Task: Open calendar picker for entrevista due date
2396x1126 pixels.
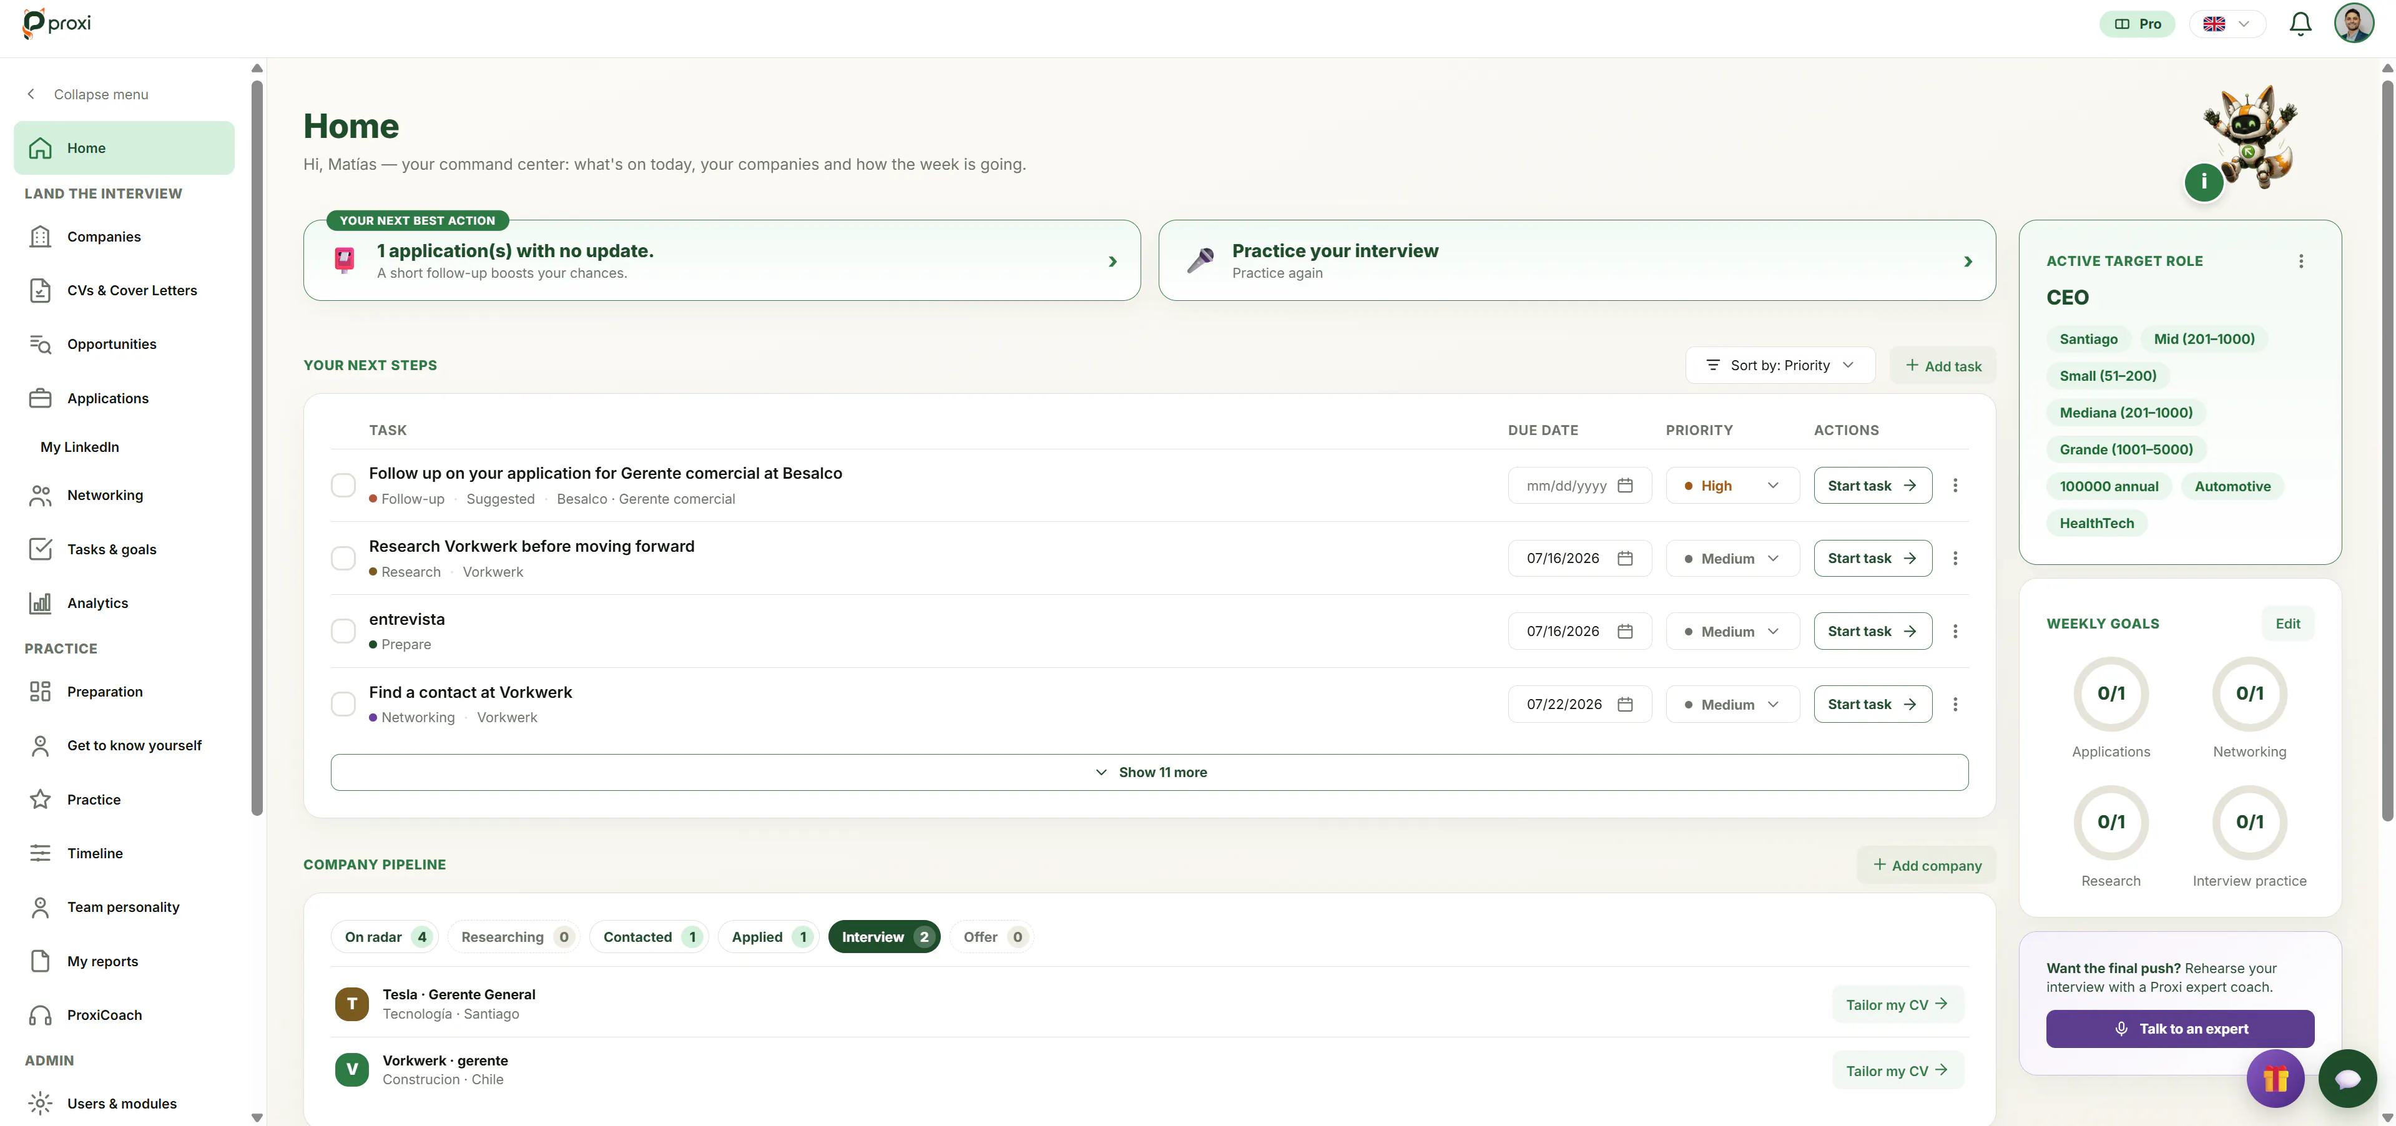Action: [1625, 631]
